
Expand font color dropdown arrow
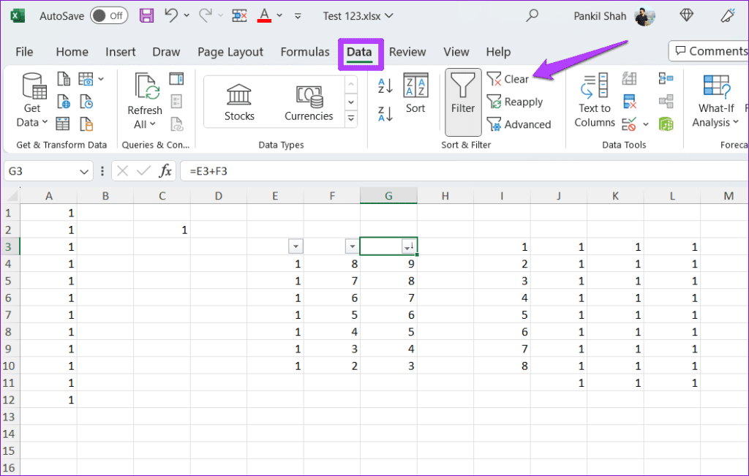(x=279, y=15)
